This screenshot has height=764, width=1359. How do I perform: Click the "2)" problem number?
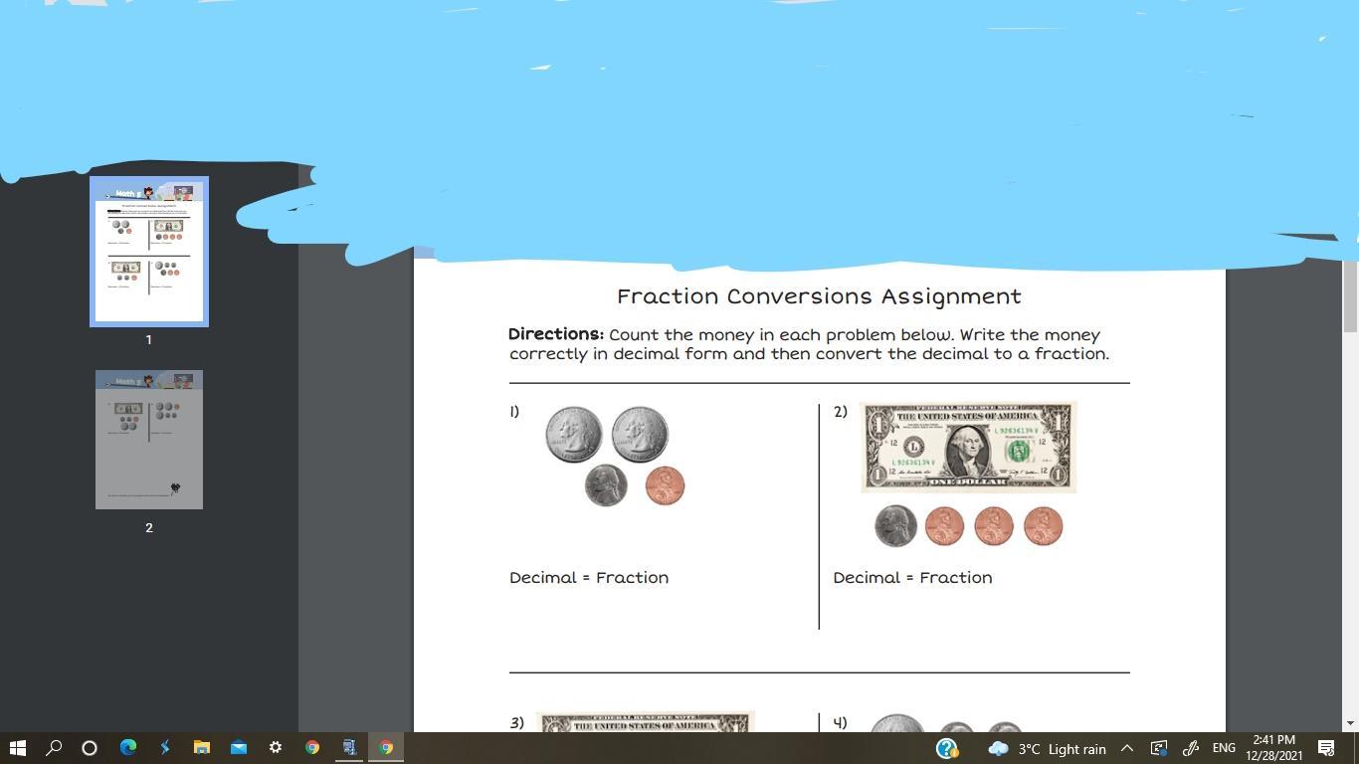click(841, 412)
